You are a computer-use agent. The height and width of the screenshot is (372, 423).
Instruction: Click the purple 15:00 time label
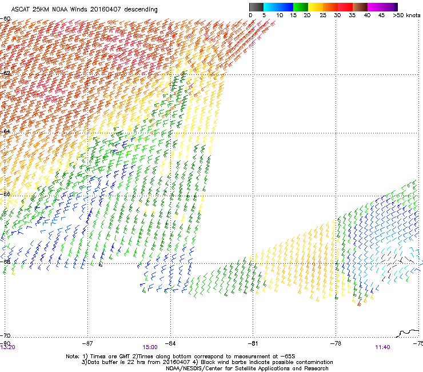coord(150,347)
